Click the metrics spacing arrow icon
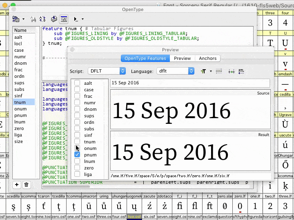The width and height of the screenshot is (294, 220). click(232, 71)
